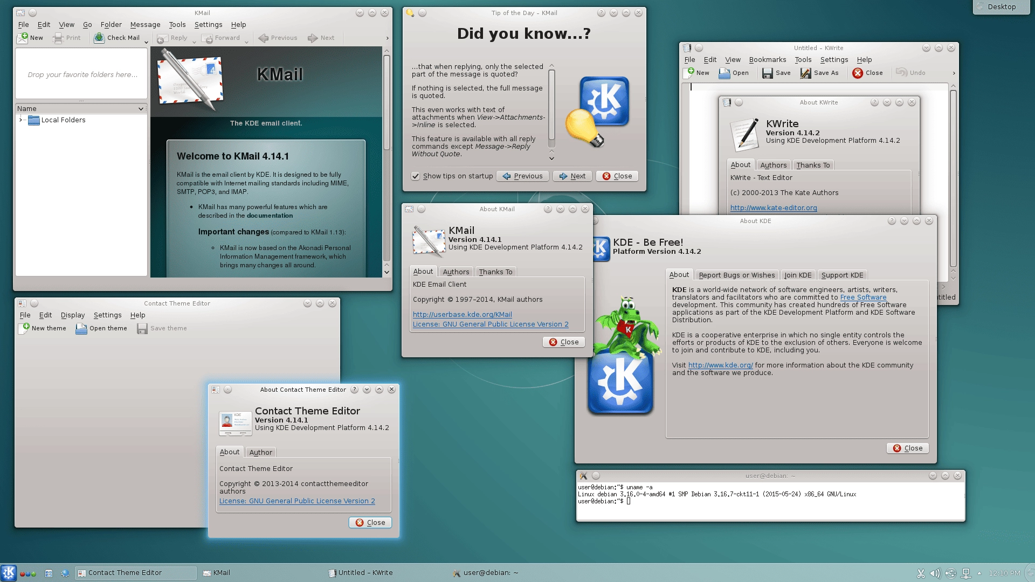Click the volume speaker icon in system tray

[935, 573]
